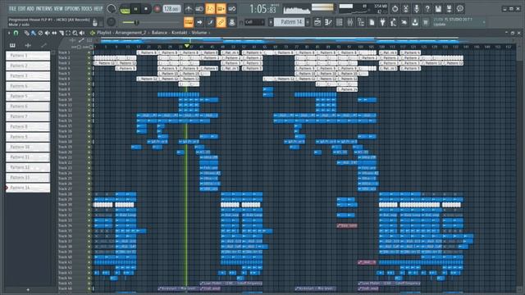Screen dimensions: 525x295
Task: Open the OPTIONS menu
Action: click(x=72, y=8)
